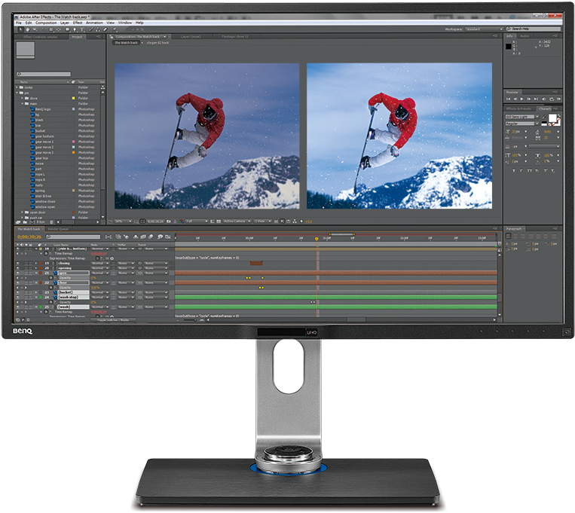This screenshot has width=575, height=513.
Task: Open the composition mini-flowchart in timeline
Action: point(109,237)
